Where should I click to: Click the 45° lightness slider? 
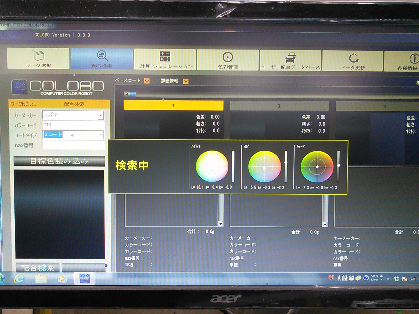pos(286,167)
